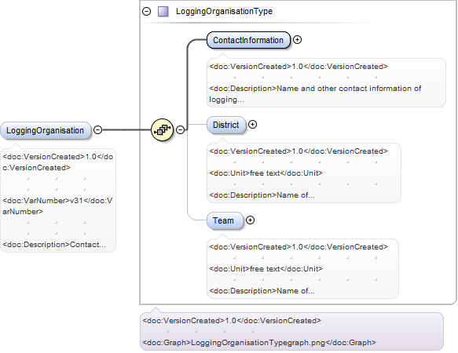Click ContactInformation VersionCreated annotation
The height and width of the screenshot is (353, 458).
(x=299, y=67)
